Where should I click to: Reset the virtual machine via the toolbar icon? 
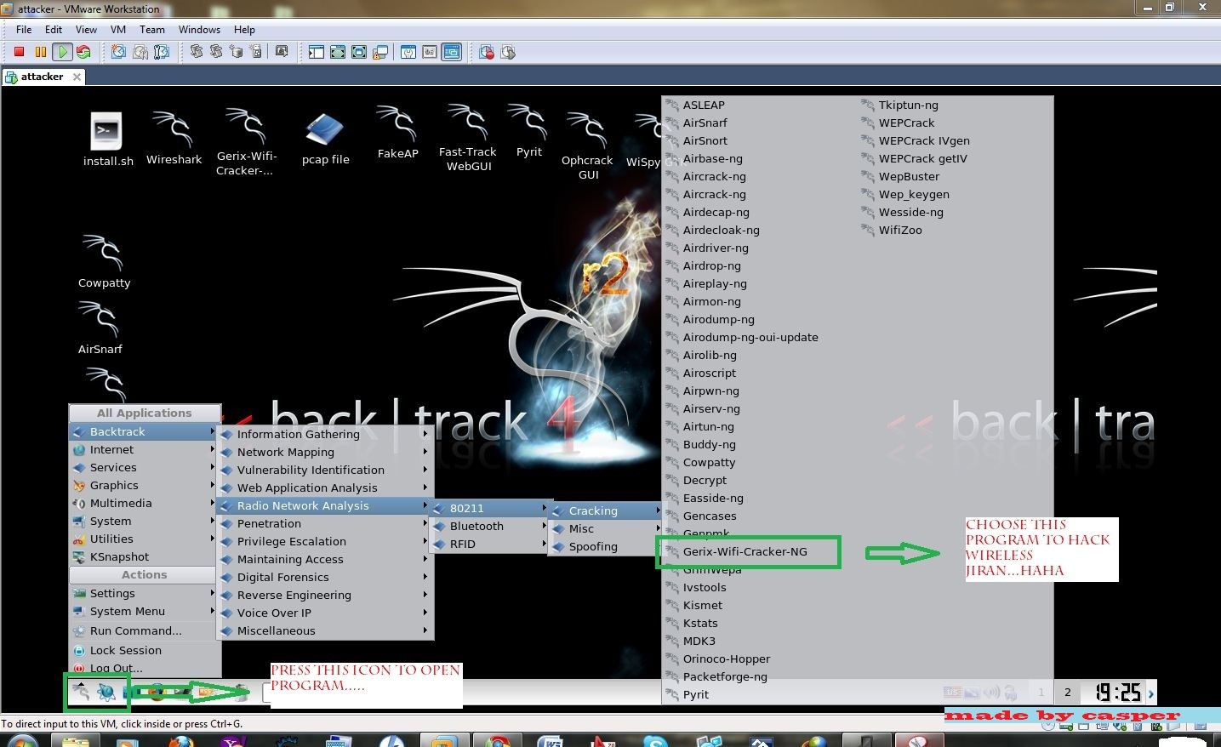pos(83,52)
